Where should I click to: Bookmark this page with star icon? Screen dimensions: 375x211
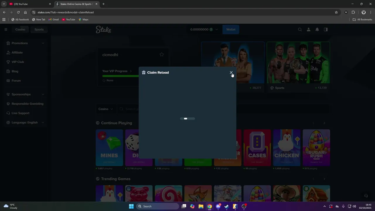point(336,12)
